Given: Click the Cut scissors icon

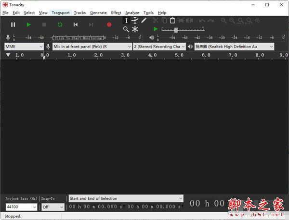Looking at the screenshot, I should click(x=156, y=20).
